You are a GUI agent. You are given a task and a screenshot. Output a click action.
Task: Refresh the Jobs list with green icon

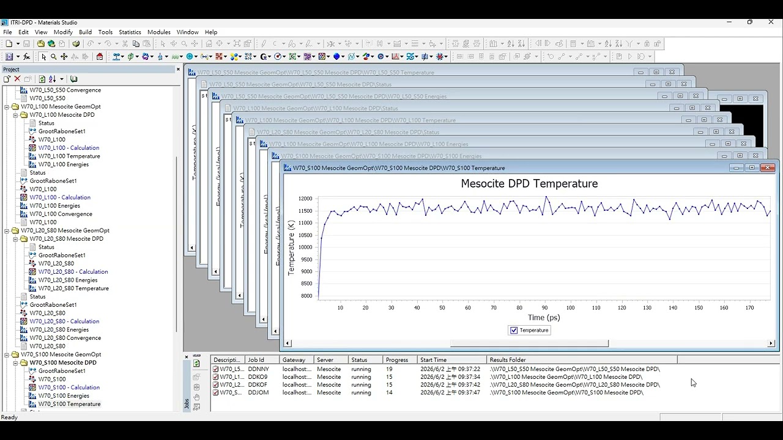click(x=196, y=363)
